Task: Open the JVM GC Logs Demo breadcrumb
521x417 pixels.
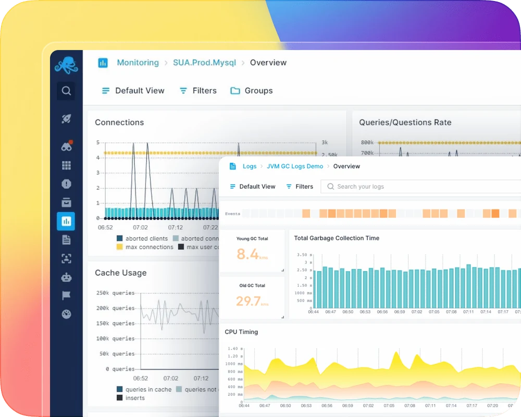Action: (x=295, y=166)
